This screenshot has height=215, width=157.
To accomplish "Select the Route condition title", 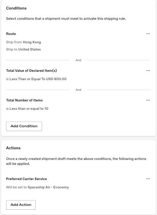I will (x=11, y=34).
